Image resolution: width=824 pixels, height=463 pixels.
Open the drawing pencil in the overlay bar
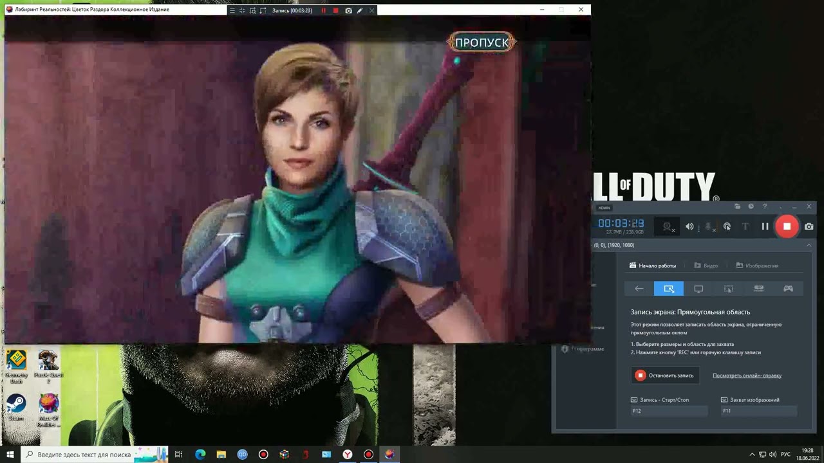pos(360,10)
